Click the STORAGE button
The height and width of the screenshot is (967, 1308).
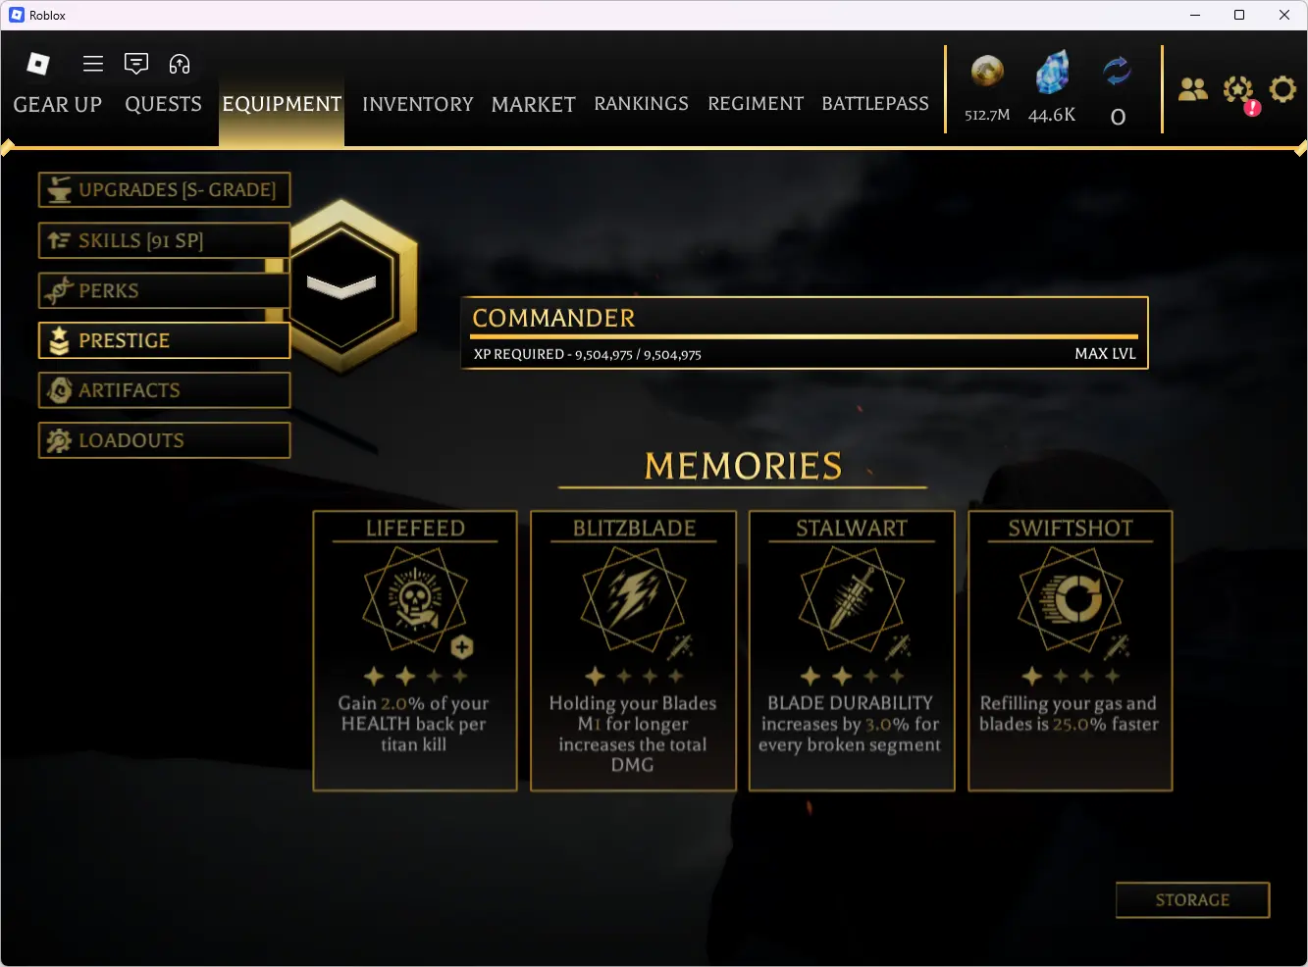(x=1192, y=900)
